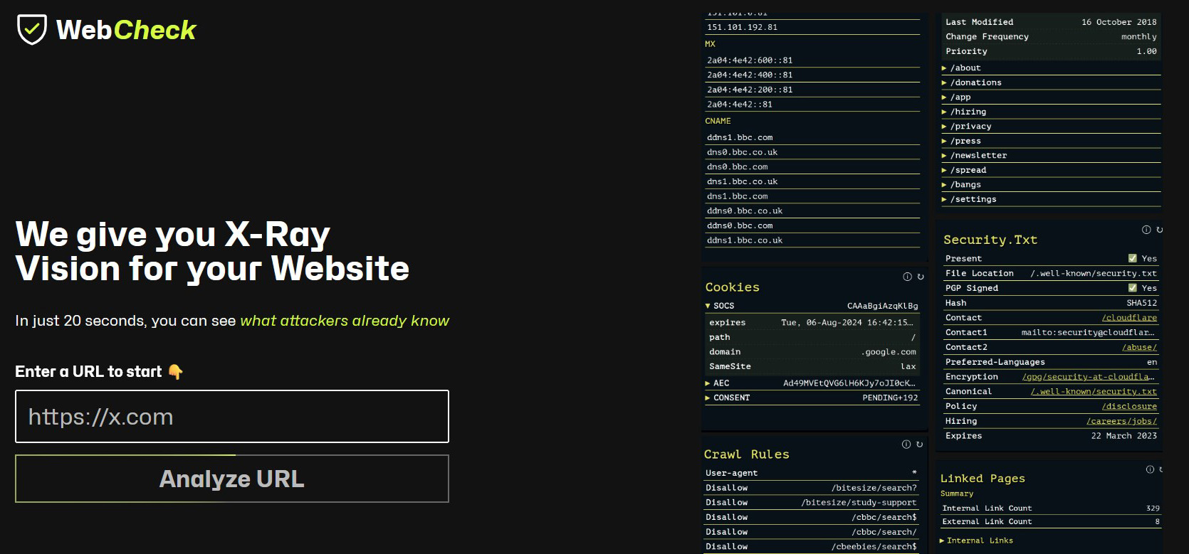This screenshot has height=554, width=1189.
Task: Click the Expires '22 March 2023' value
Action: tap(1124, 436)
